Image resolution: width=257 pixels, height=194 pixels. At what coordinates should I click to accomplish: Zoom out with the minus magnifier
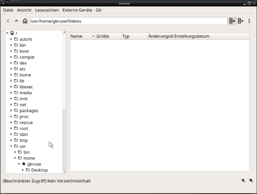point(251,180)
